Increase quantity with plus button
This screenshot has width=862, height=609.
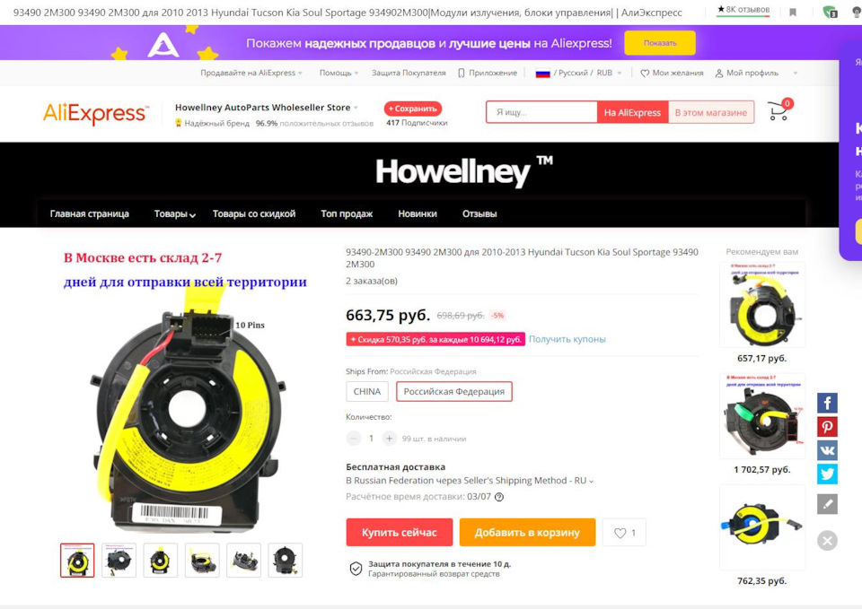click(x=389, y=439)
